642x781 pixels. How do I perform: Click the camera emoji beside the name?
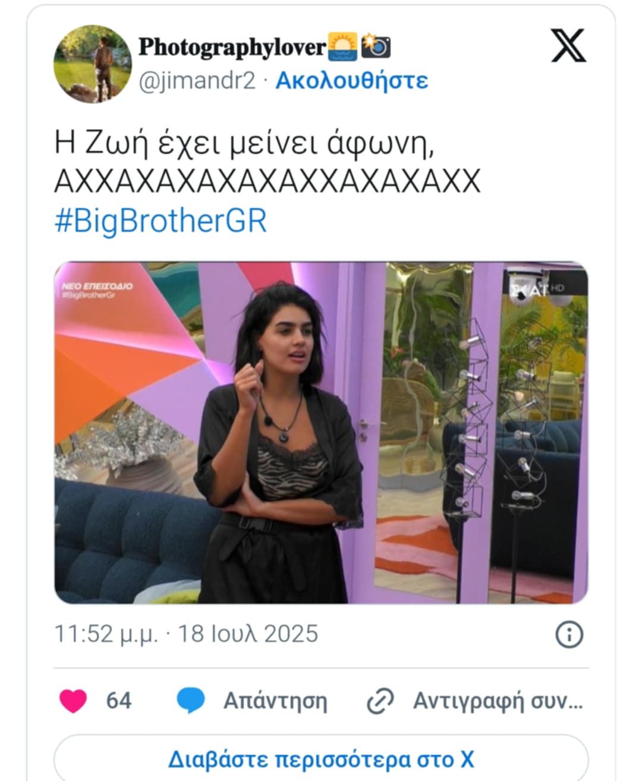tap(376, 46)
